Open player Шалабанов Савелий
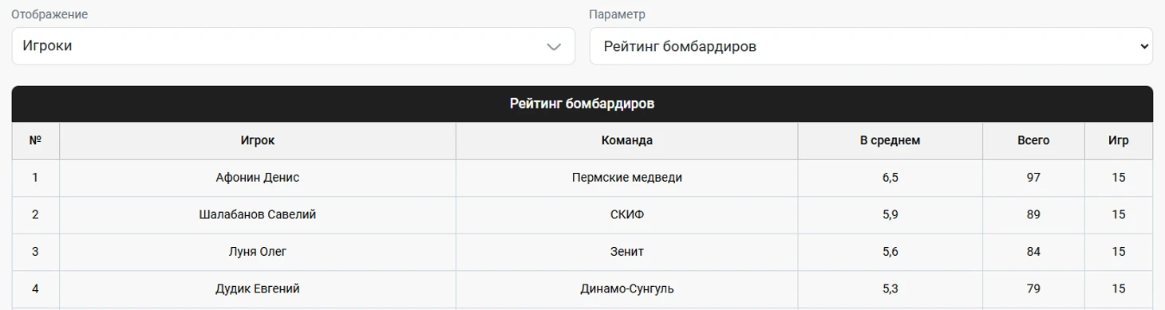The height and width of the screenshot is (310, 1165). point(258,215)
